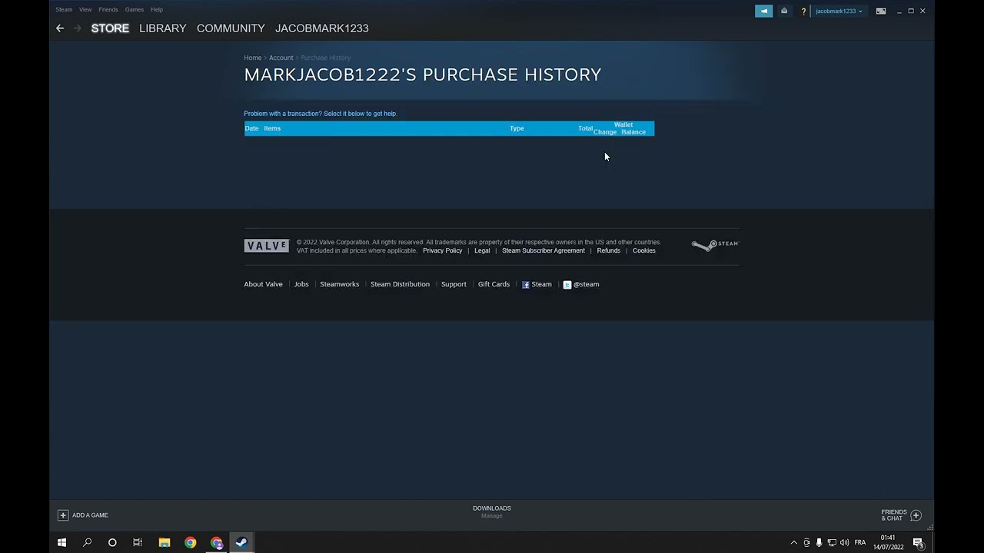This screenshot has height=553, width=984.
Task: Open Legal link in footer
Action: 482,250
